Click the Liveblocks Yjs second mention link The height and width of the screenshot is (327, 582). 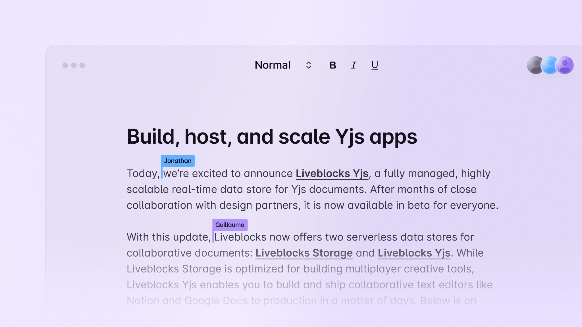tap(414, 253)
